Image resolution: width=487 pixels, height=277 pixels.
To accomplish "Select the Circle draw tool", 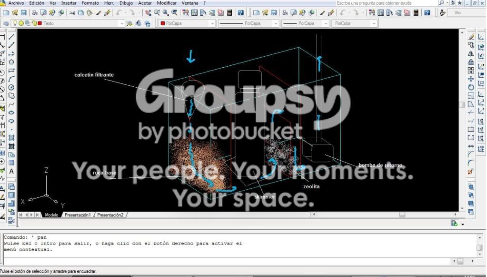I will [11, 87].
